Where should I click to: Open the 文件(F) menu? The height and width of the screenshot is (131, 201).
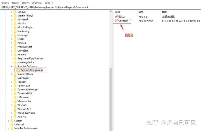pos(5,3)
